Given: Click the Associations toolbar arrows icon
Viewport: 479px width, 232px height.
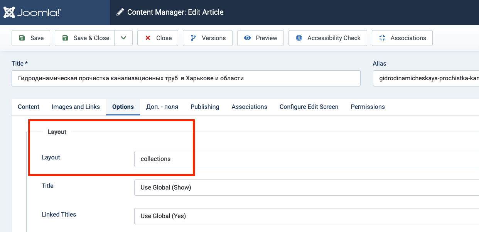Looking at the screenshot, I should tap(382, 38).
